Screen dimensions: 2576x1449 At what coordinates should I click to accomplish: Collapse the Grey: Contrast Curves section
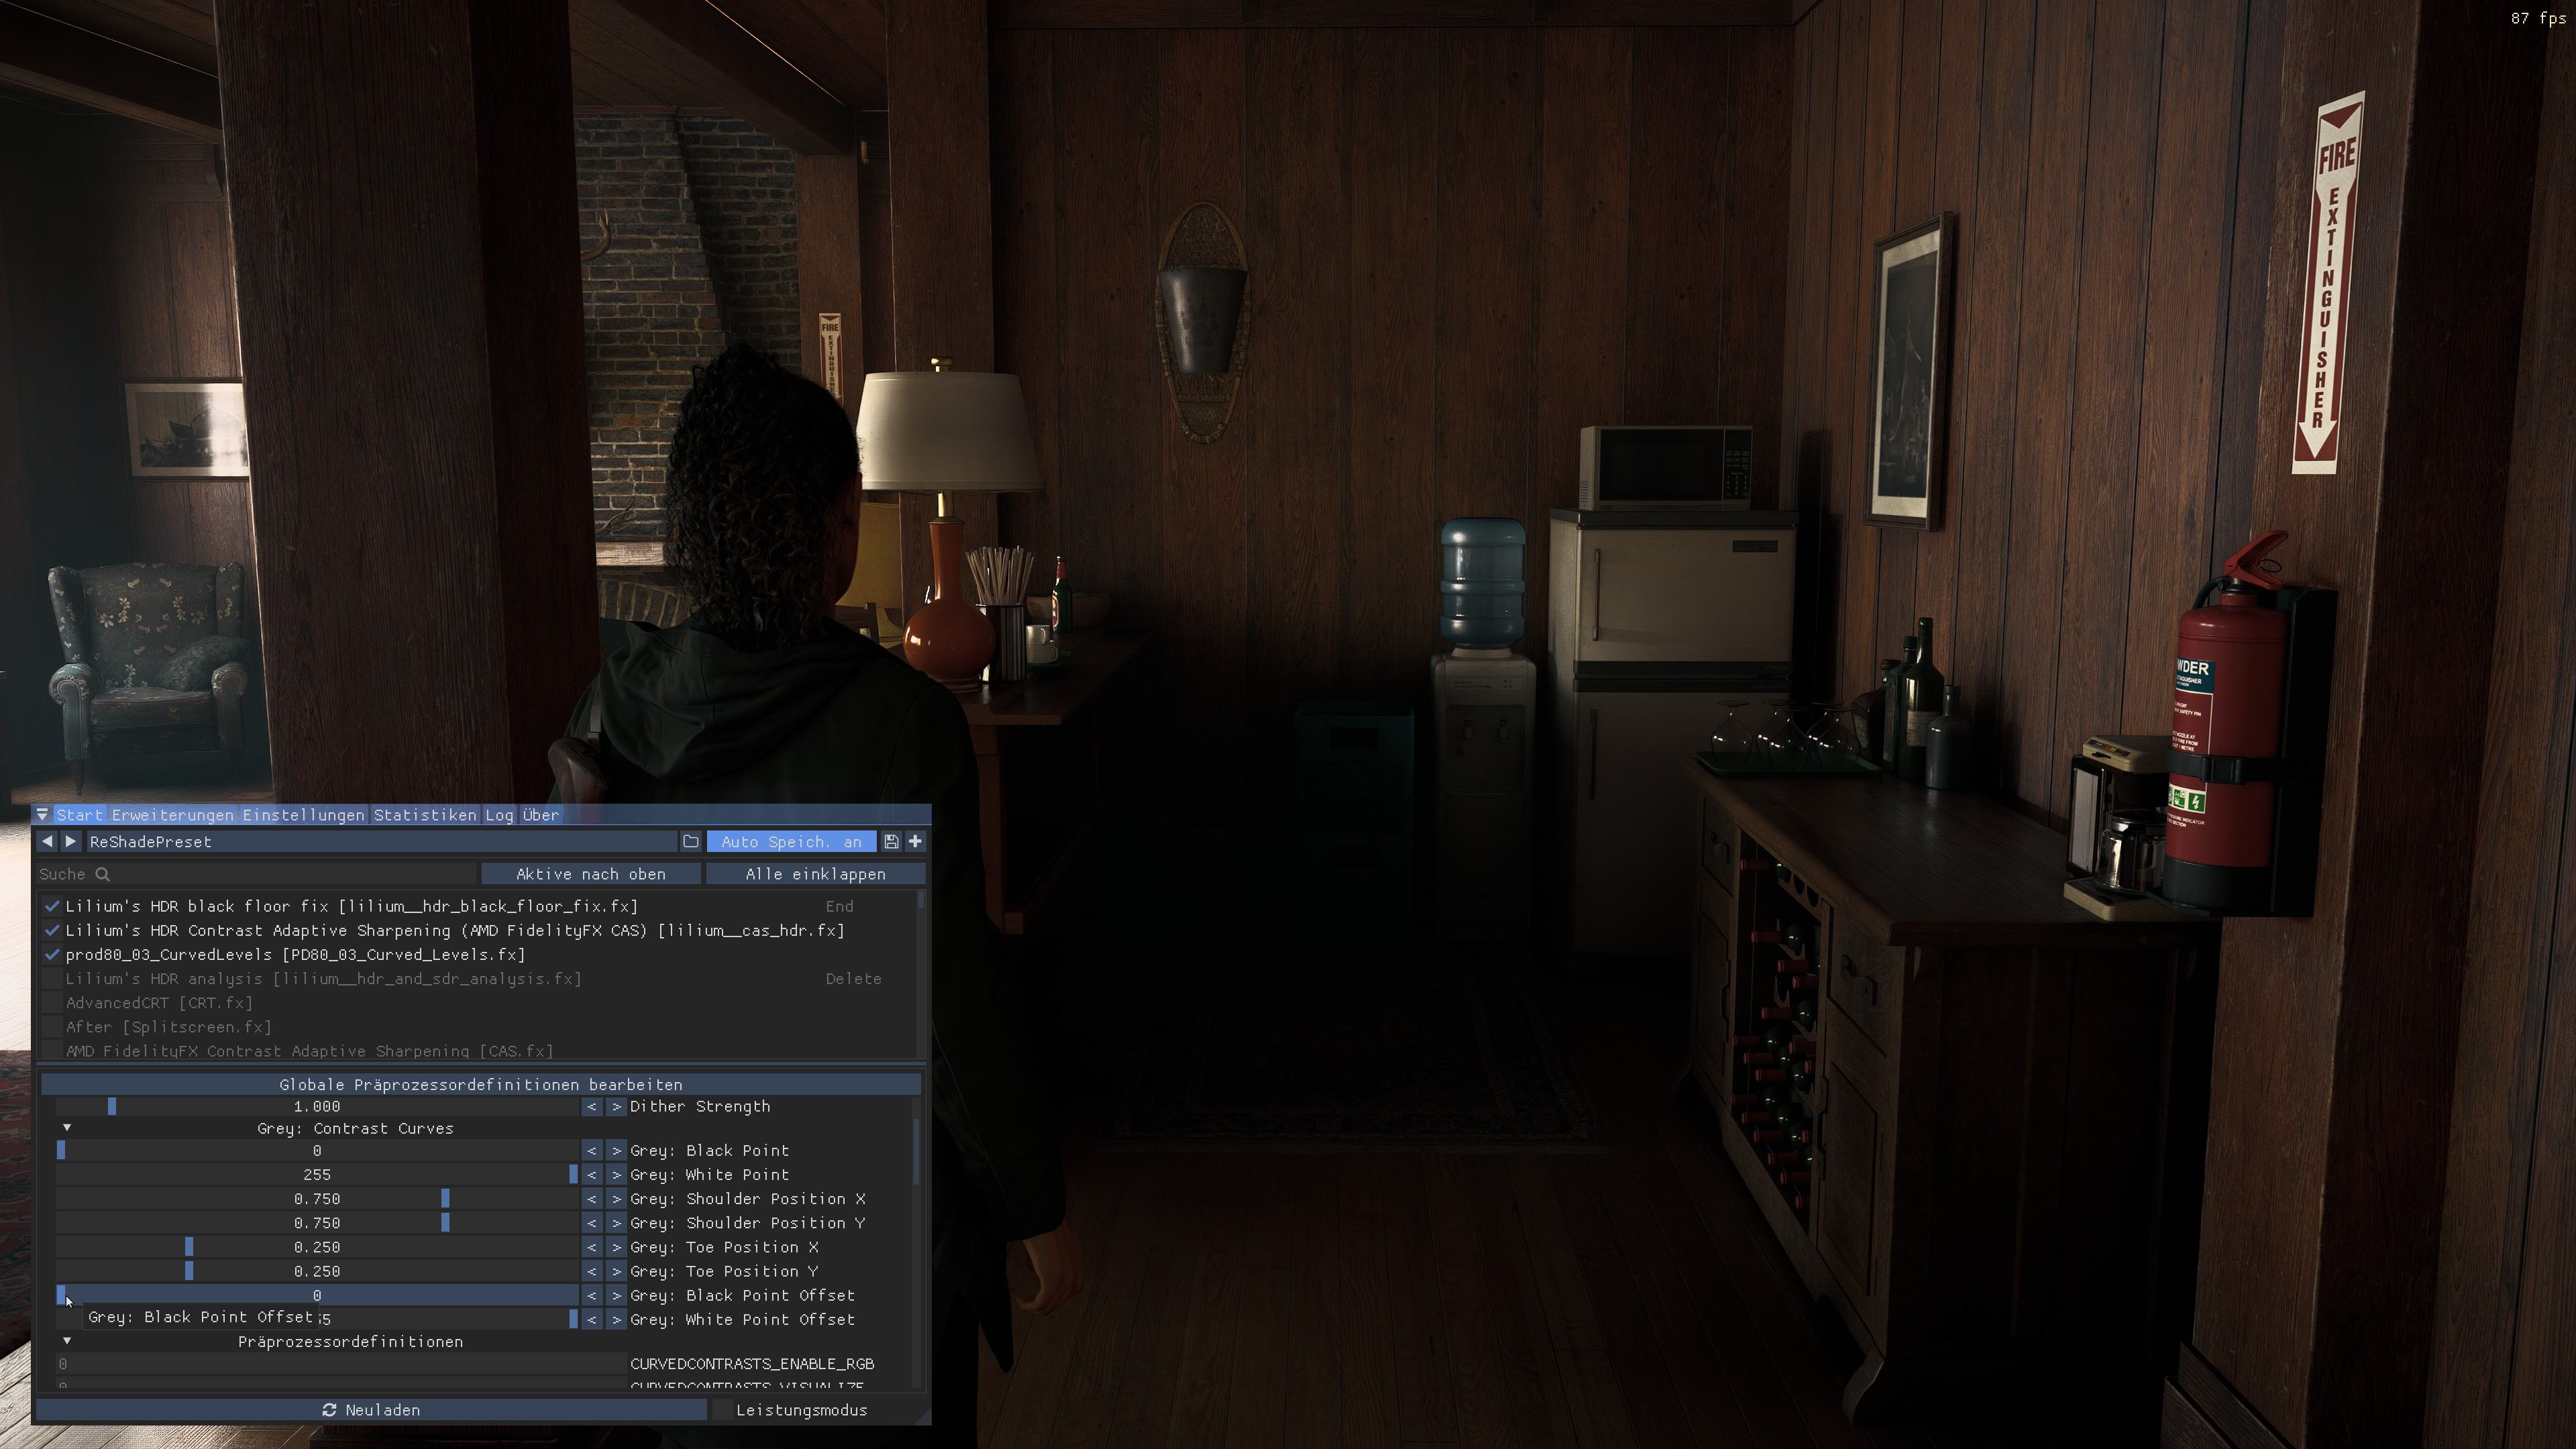(x=67, y=1128)
